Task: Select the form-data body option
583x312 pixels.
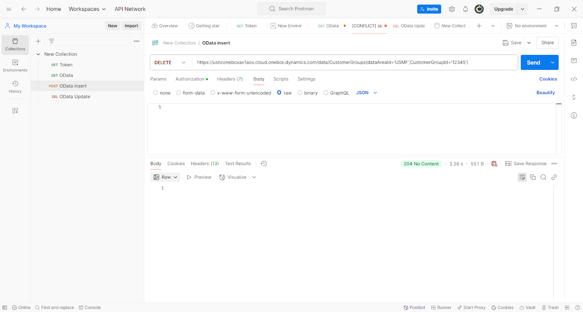Action: coord(179,93)
